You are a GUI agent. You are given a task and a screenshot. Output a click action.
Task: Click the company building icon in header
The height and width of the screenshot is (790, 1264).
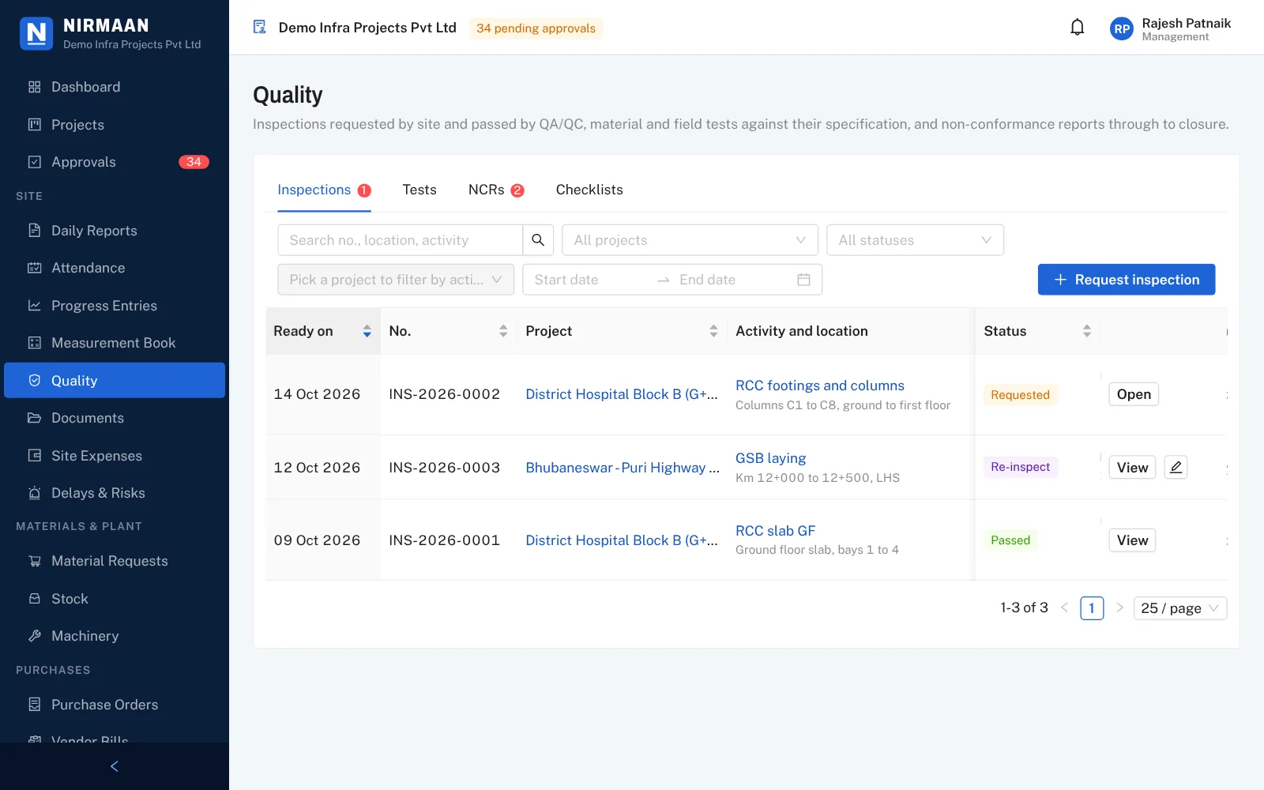[x=259, y=28]
